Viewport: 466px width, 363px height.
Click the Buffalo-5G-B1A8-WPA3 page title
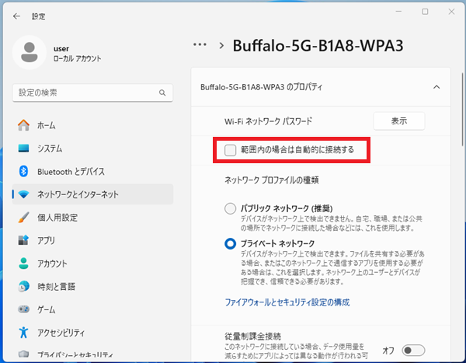[x=318, y=46]
